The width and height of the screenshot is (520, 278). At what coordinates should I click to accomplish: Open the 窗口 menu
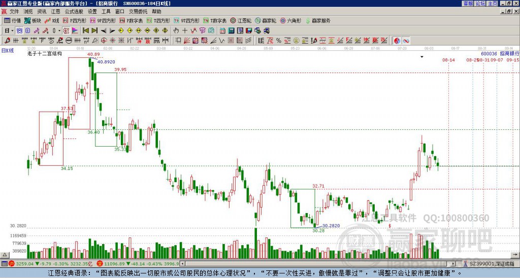tap(120, 12)
